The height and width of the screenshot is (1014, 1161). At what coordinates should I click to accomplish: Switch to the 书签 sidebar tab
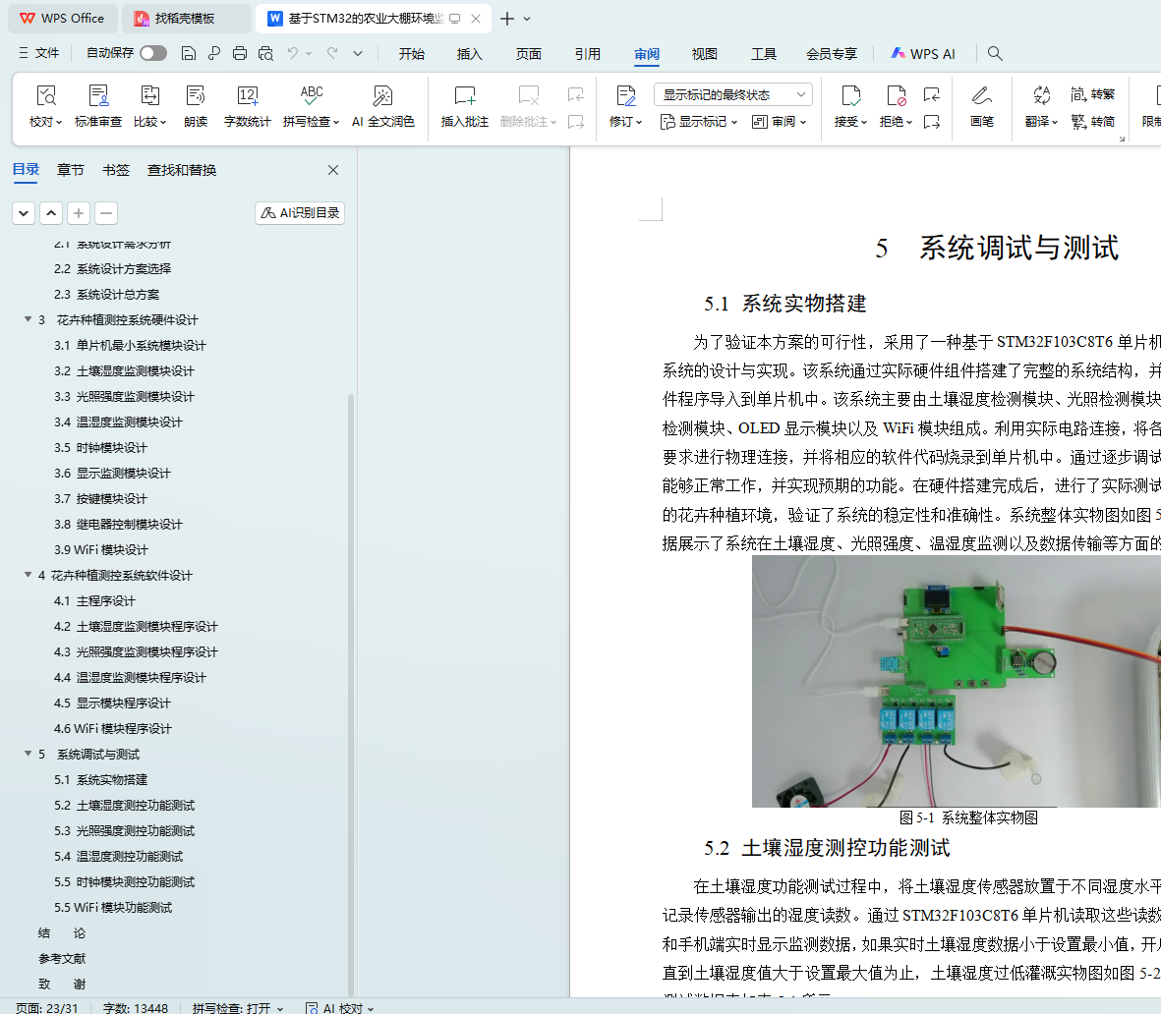(x=116, y=170)
